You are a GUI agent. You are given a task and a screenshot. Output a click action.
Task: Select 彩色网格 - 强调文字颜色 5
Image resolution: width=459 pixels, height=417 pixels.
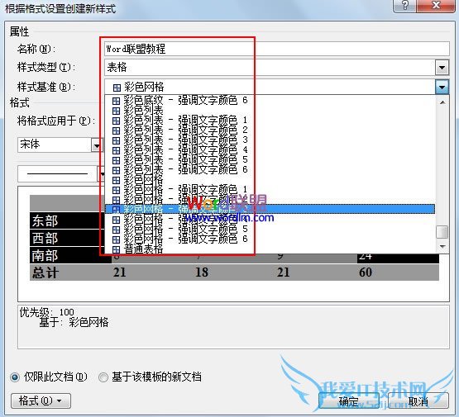tap(270, 229)
